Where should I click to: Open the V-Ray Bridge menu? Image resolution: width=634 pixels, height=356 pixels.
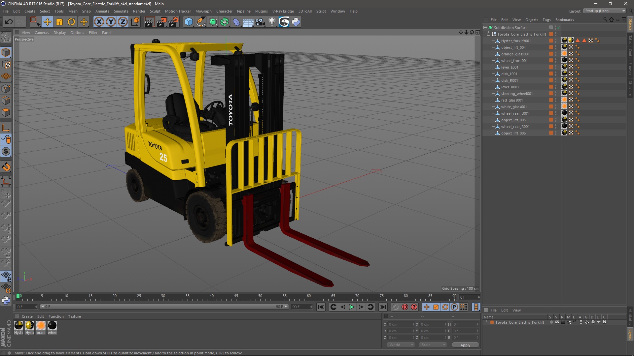pyautogui.click(x=283, y=11)
